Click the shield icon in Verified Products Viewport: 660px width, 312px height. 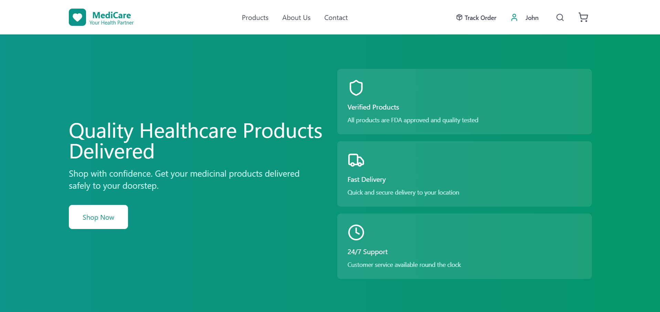pos(356,88)
